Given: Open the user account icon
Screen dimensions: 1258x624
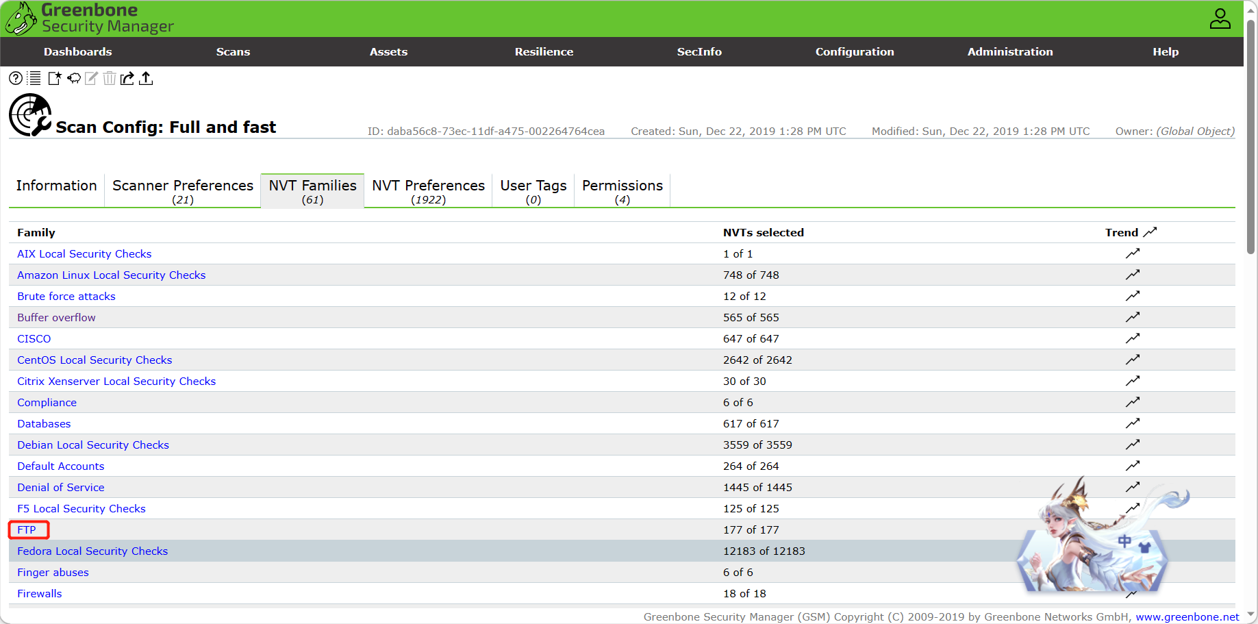Looking at the screenshot, I should click(1220, 18).
